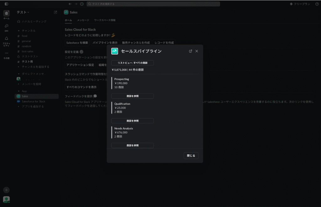This screenshot has width=321, height=207.
Task: Open DM in the left rail
Action: [6, 27]
